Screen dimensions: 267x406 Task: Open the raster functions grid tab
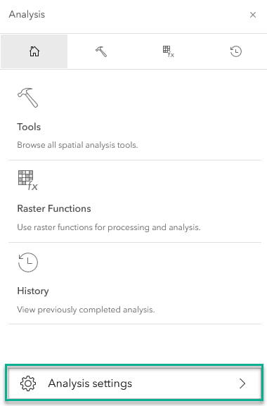(x=168, y=51)
